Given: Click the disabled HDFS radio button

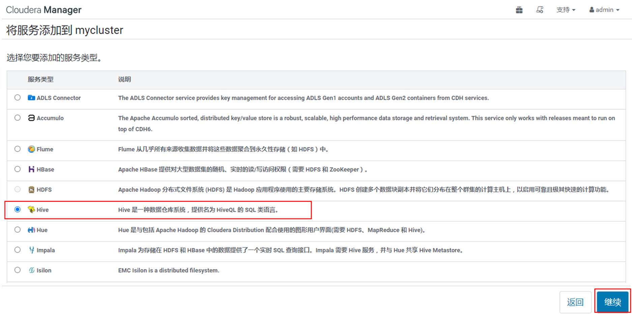Looking at the screenshot, I should click(x=18, y=189).
